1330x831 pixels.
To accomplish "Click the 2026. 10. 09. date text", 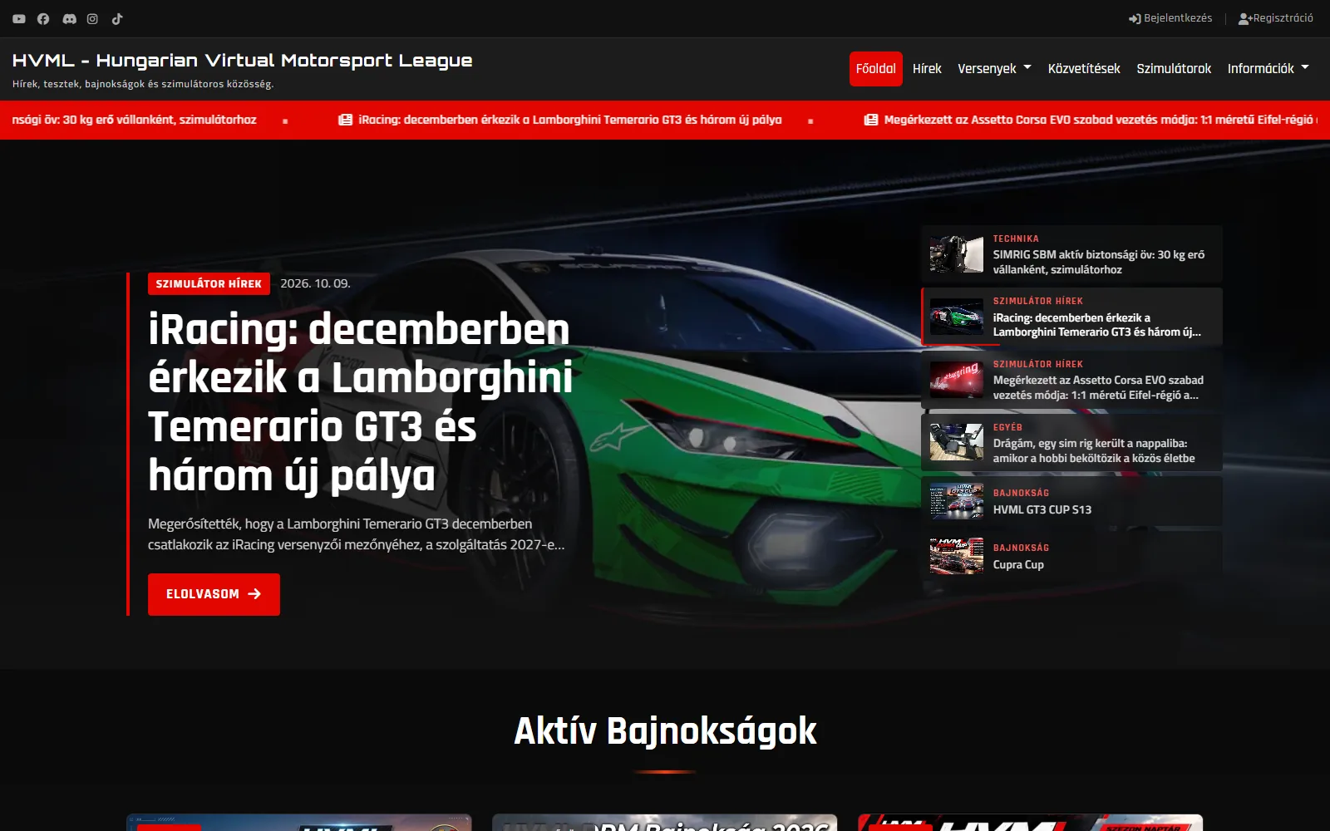I will [x=315, y=283].
